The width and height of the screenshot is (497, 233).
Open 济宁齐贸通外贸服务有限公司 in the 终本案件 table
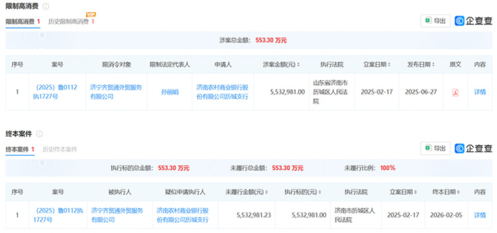(118, 215)
